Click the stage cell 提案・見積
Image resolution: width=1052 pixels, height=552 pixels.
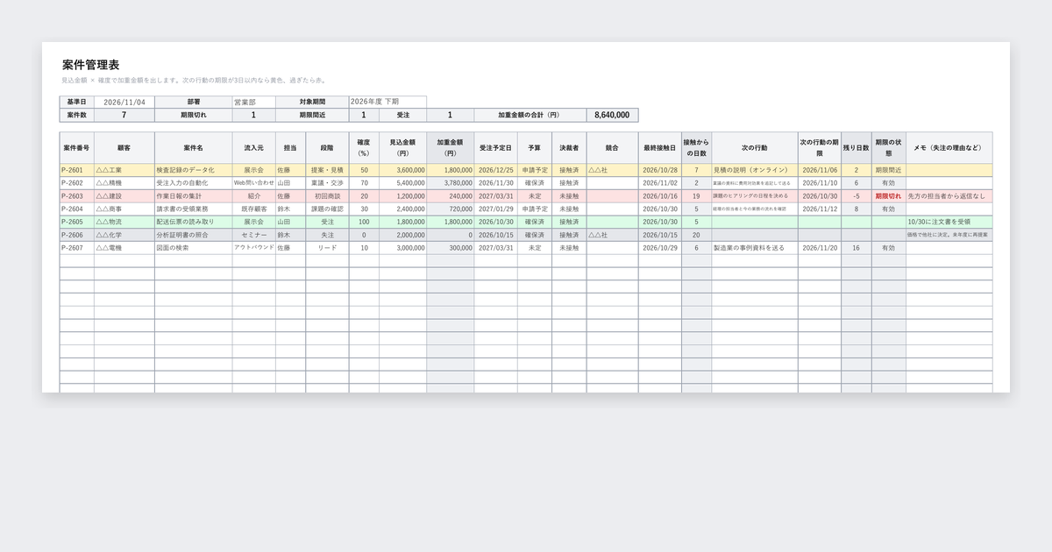[x=327, y=170]
